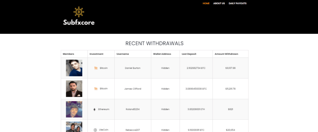The image size is (318, 132).
Task: Click Rebecca207's profile picture
Action: (74, 127)
